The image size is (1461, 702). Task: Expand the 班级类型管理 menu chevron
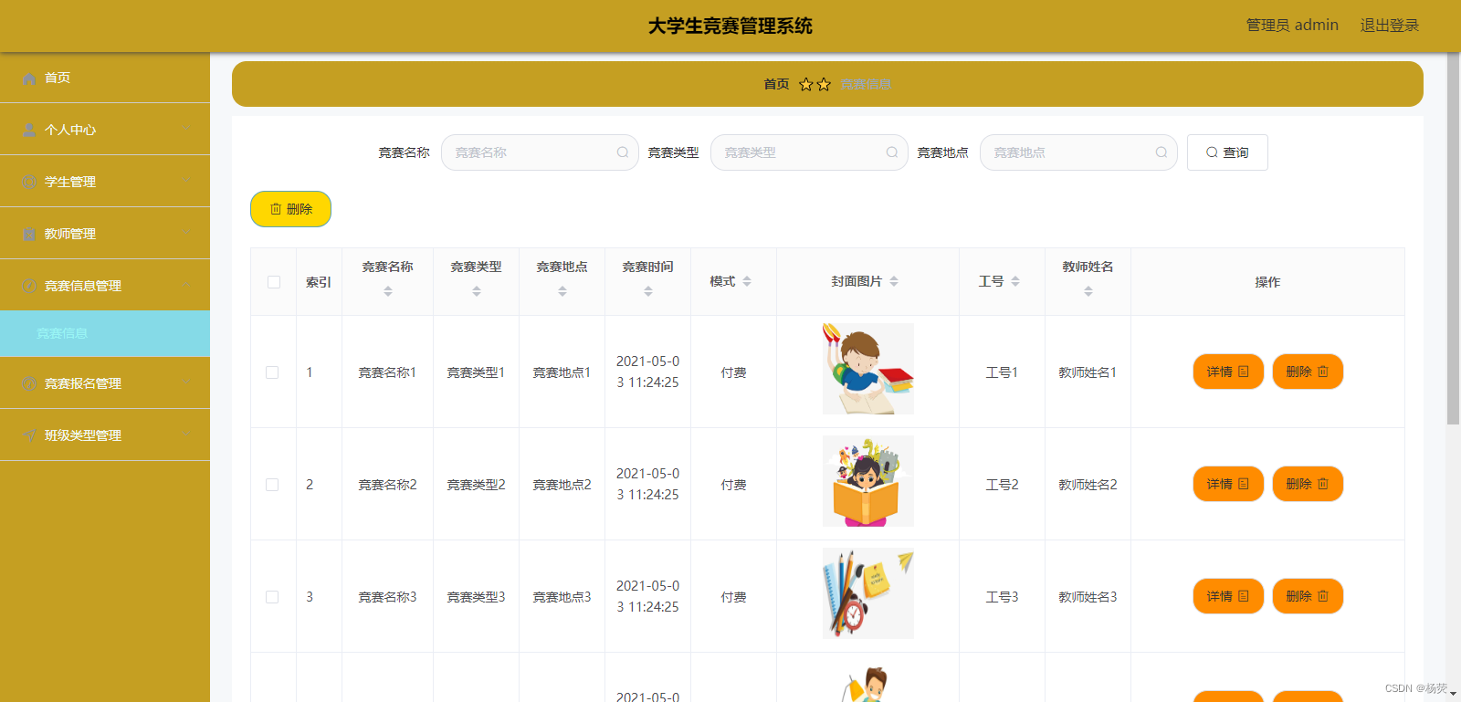tap(186, 435)
